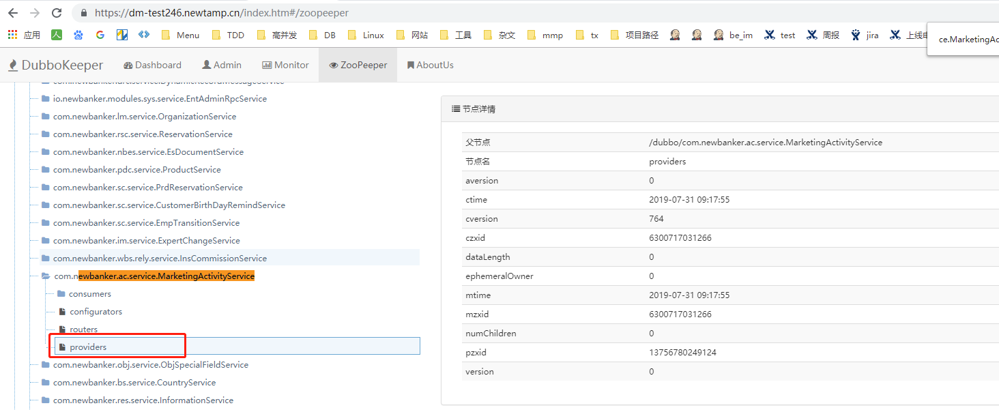Screen dimensions: 999x410
Task: Select the routers tree node
Action: [83, 330]
